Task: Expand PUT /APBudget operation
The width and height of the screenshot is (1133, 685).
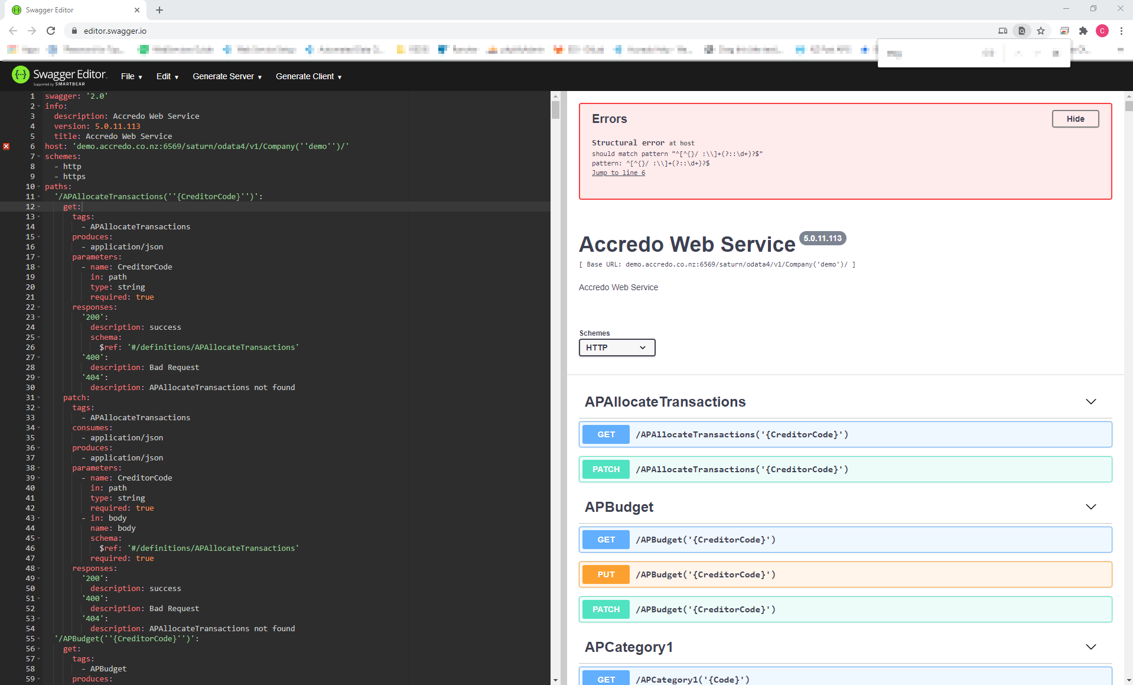Action: click(845, 574)
